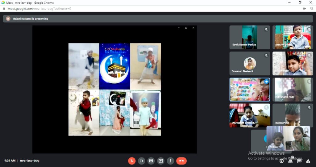Image resolution: width=316 pixels, height=167 pixels.
Task: Click the Rajani Kulkarni is presenting banner text
Action: pyautogui.click(x=31, y=19)
